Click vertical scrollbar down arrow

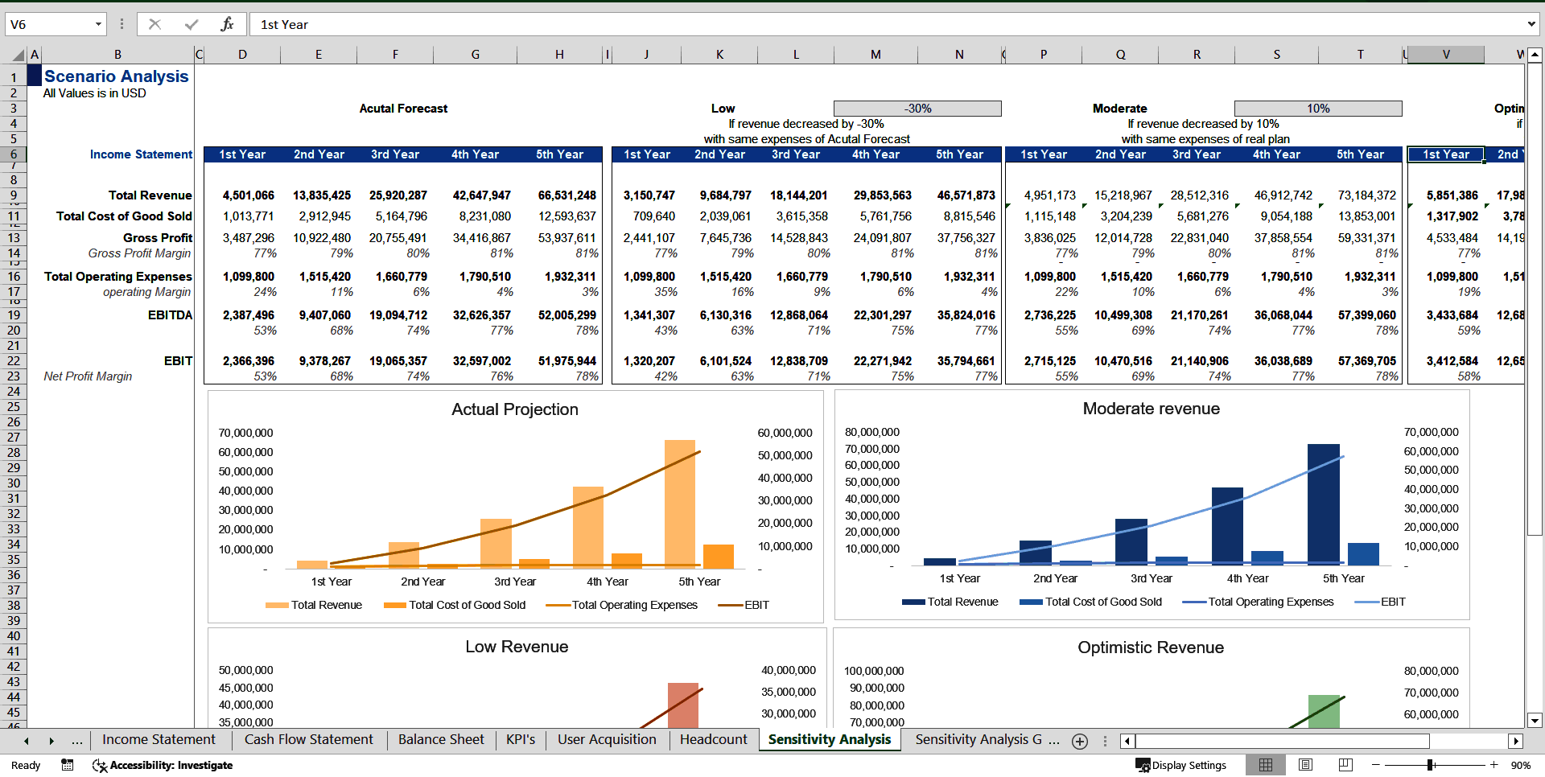[x=1535, y=721]
